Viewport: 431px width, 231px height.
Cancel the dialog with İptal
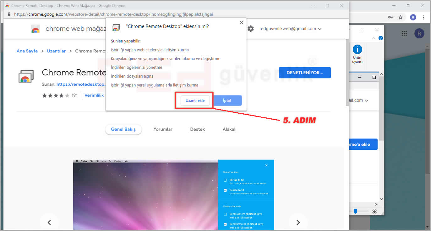pyautogui.click(x=227, y=100)
